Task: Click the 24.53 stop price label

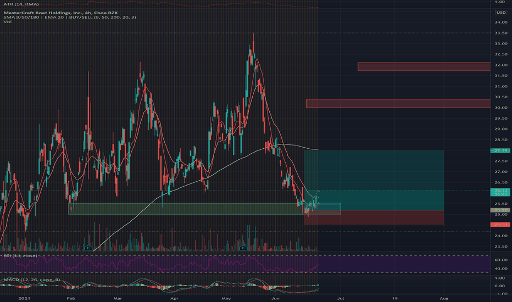Action: [500, 225]
